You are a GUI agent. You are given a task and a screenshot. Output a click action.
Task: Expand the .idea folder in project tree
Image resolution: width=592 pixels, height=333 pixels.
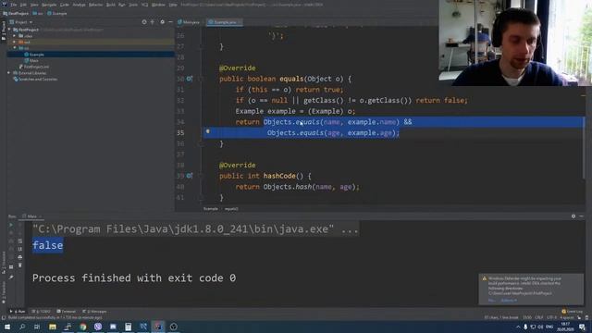[15, 36]
